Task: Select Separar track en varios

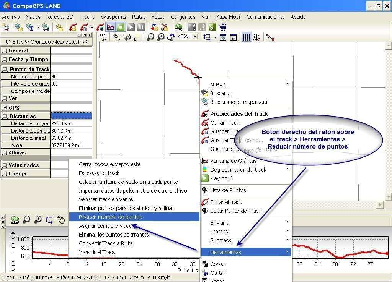Action: pos(134,199)
